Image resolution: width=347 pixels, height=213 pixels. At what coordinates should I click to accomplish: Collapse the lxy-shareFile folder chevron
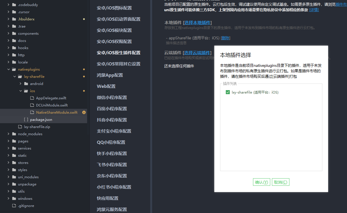pos(14,77)
